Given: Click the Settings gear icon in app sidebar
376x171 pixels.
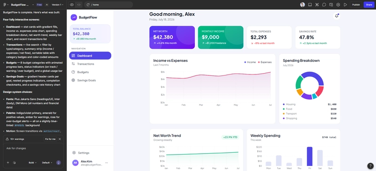Looking at the screenshot, I should tap(74, 153).
